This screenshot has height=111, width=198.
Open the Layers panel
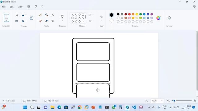click(169, 18)
